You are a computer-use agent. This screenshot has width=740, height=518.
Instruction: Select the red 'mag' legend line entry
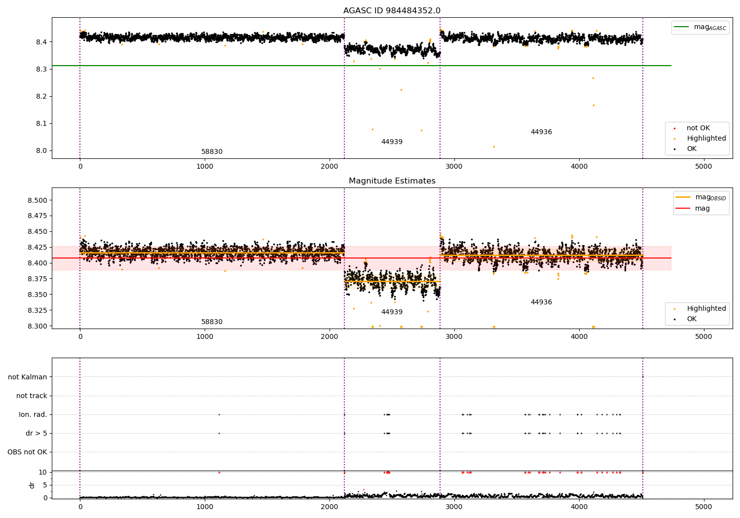click(x=693, y=209)
